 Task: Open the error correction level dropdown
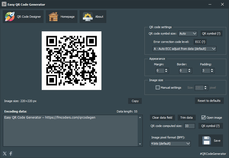(185, 49)
